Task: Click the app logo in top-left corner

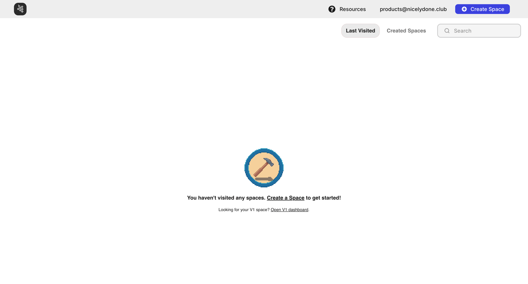Action: [20, 9]
